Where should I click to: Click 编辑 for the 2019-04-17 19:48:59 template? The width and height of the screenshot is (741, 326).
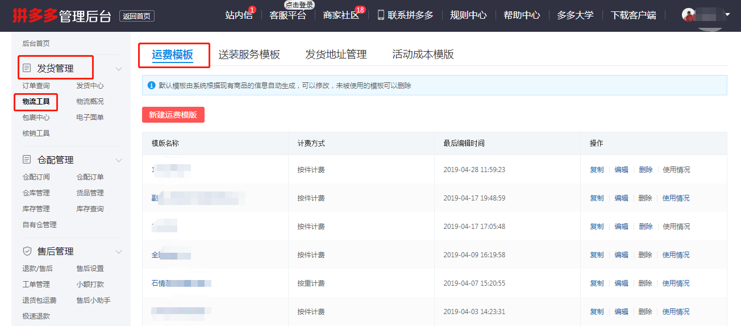click(x=621, y=198)
